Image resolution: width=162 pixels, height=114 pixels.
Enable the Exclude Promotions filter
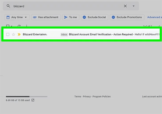(127, 17)
